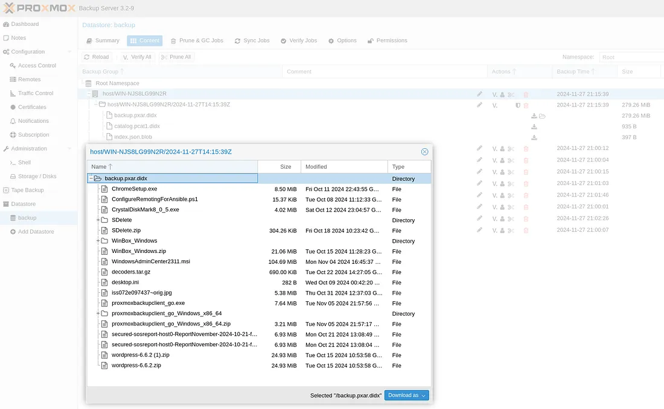Sort by Modified column header
The image size is (664, 409).
pos(344,166)
